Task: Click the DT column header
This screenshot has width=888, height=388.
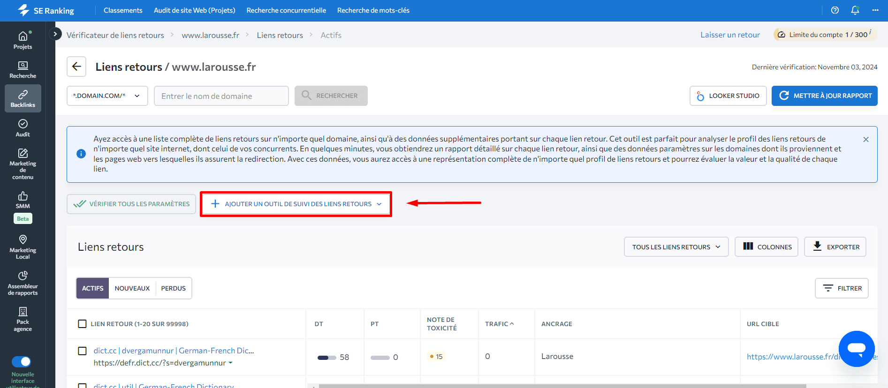Action: [319, 324]
